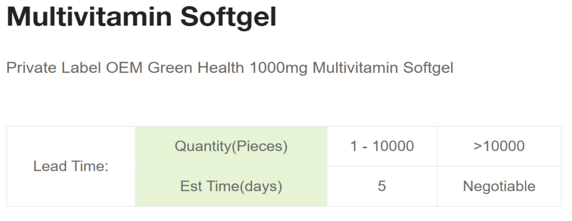This screenshot has width=572, height=221.
Task: Select the Est Time(days) row header
Action: click(x=231, y=186)
